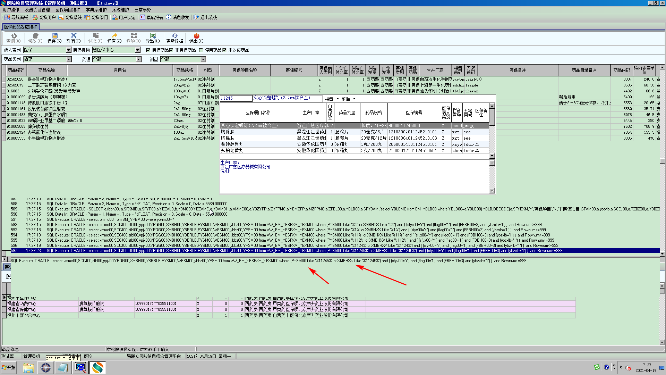Toggle the 未对应药品 checkbox
Screen dimensions: 666x375
tap(224, 50)
